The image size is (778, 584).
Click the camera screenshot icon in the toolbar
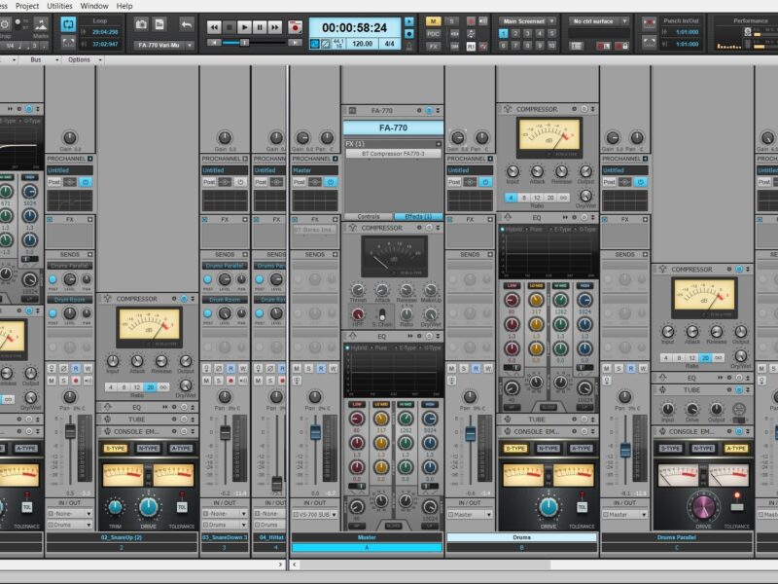click(x=141, y=23)
